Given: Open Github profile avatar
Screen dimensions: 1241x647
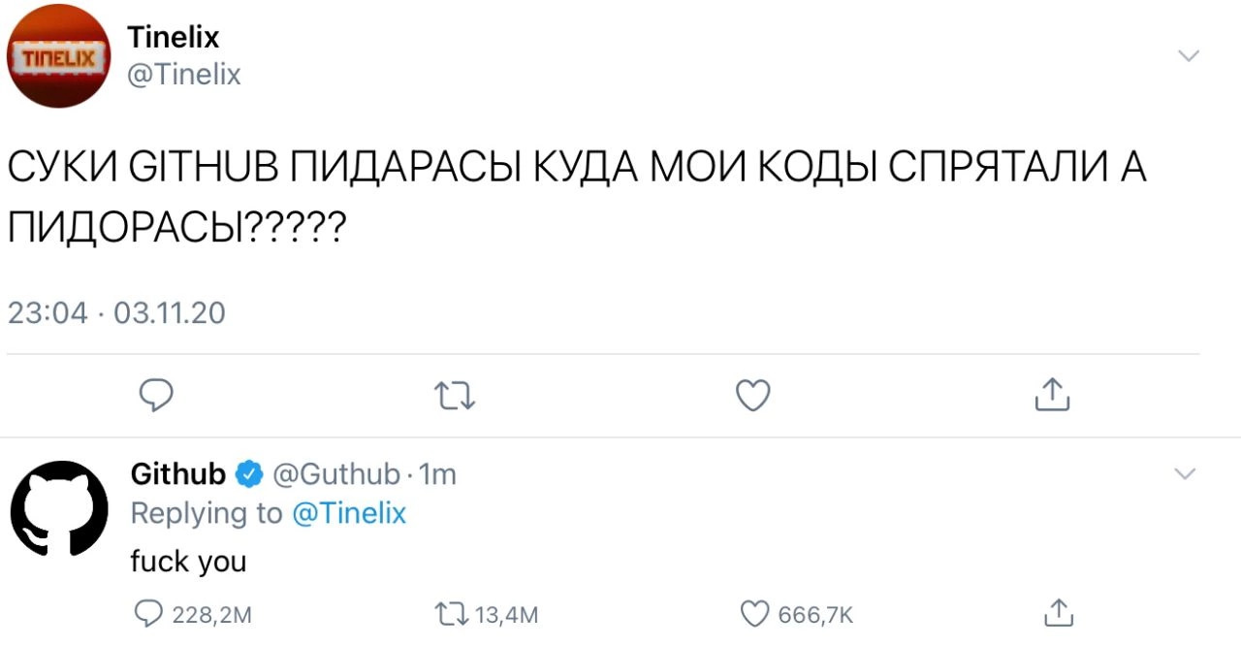Looking at the screenshot, I should (x=58, y=509).
